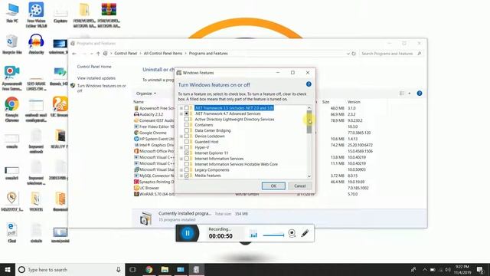Pause the recording with the pause button

tap(188, 233)
